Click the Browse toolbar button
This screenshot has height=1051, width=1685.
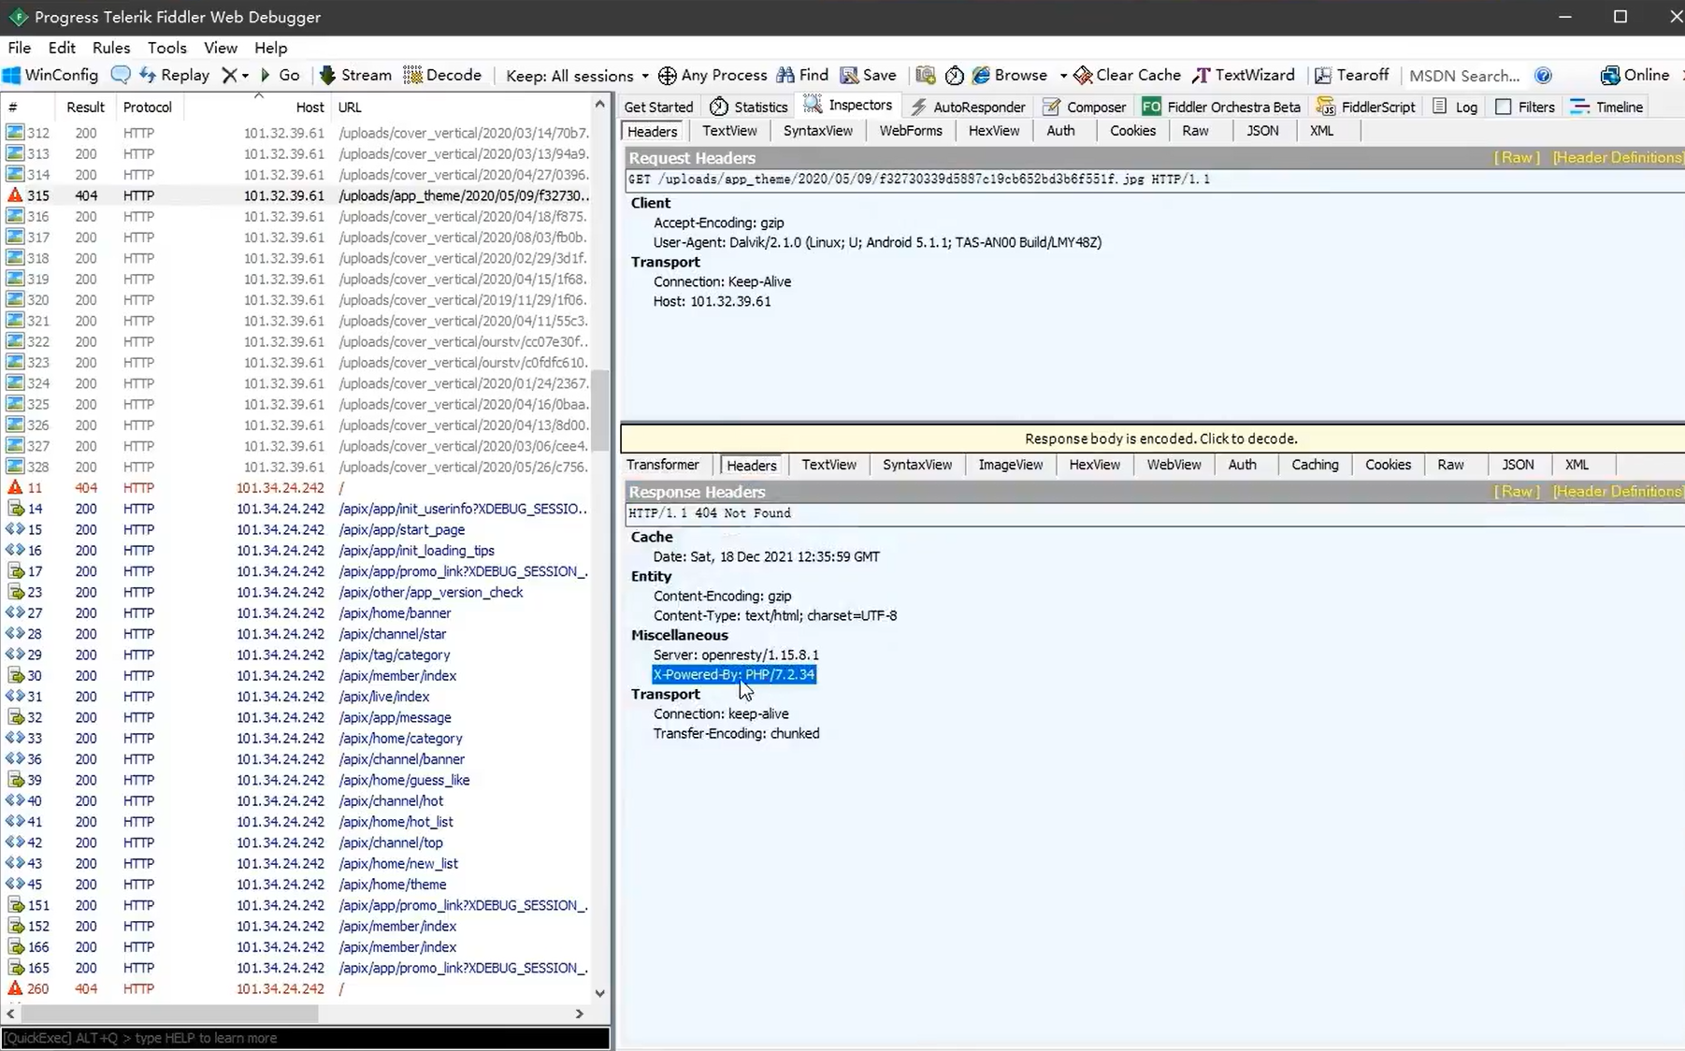coord(1010,75)
